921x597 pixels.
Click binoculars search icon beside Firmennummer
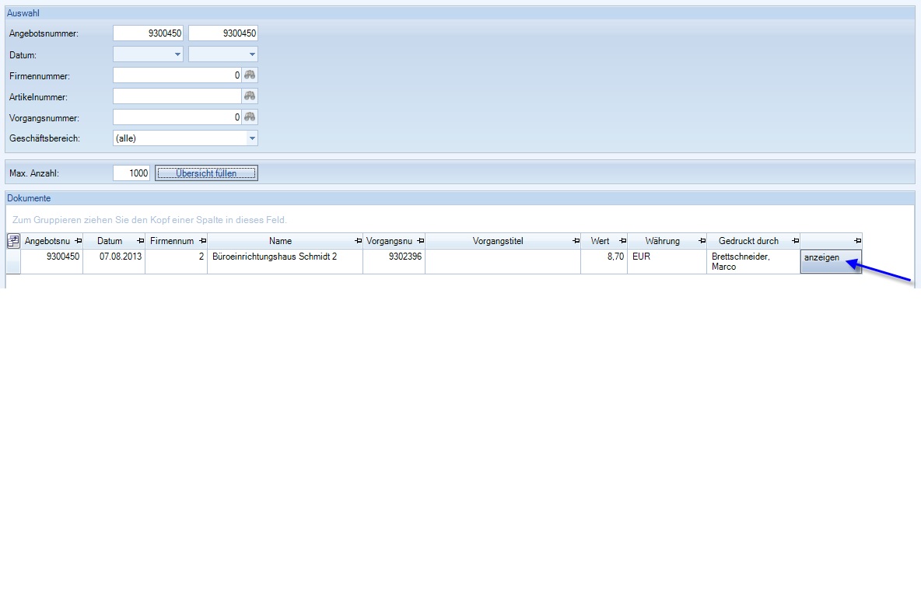click(250, 75)
